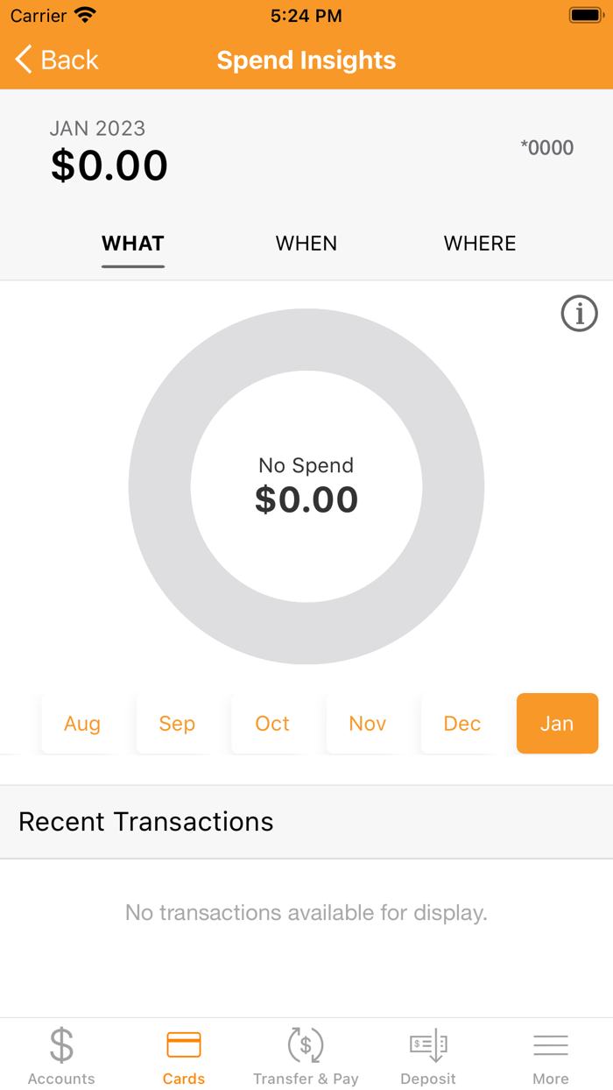This screenshot has height=1090, width=613.
Task: Select the Sep month chip
Action: coord(177,724)
